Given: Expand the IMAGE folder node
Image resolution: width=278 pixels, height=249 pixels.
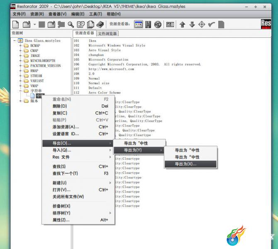Looking at the screenshot, I should click(20, 56).
